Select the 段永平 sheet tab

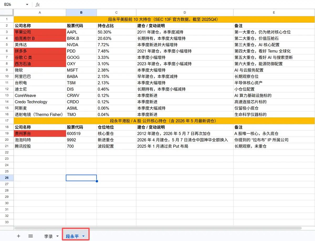point(72,236)
